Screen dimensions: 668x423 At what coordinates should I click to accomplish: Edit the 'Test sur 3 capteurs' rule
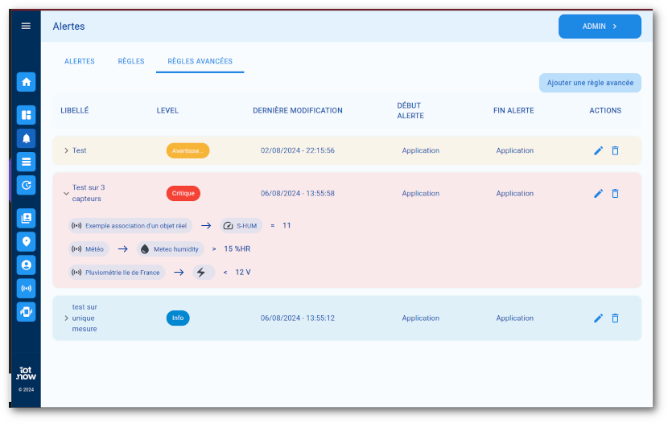598,194
